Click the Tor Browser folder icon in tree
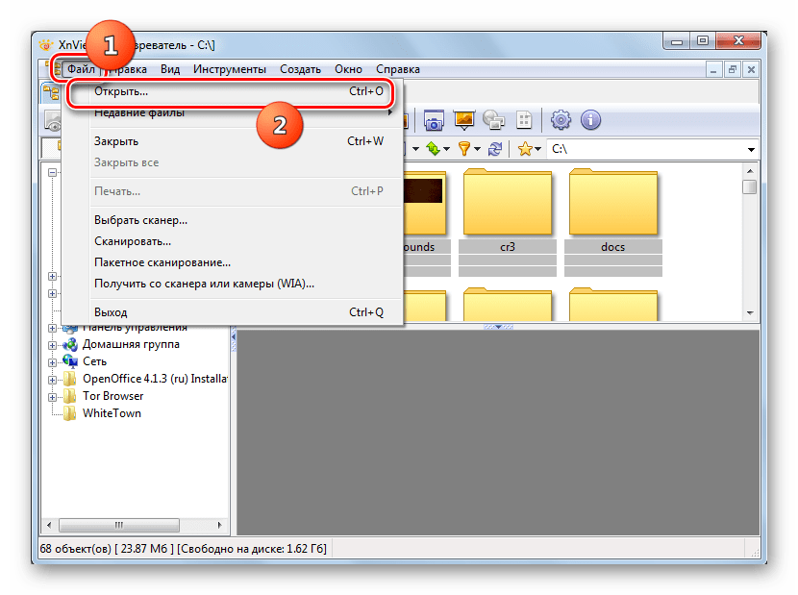Screen dimensions: 798x595 click(70, 396)
